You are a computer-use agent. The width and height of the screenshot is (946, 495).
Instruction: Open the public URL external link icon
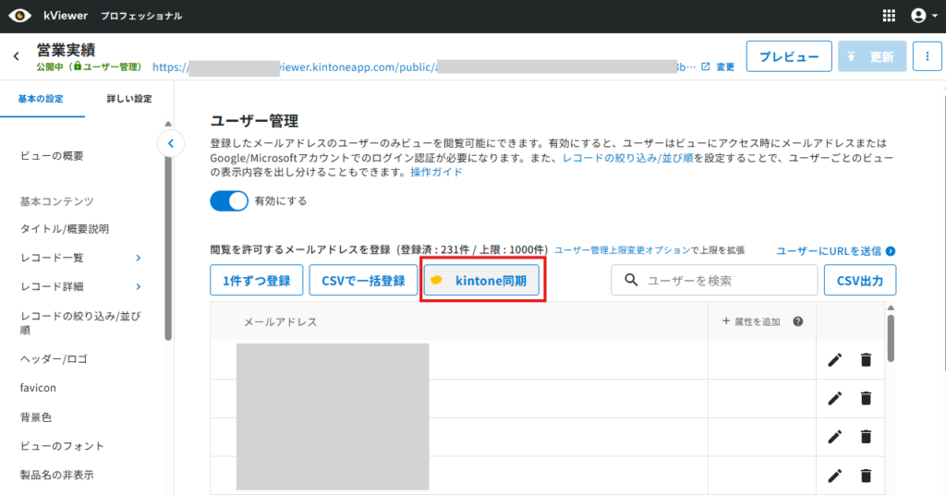tap(705, 66)
